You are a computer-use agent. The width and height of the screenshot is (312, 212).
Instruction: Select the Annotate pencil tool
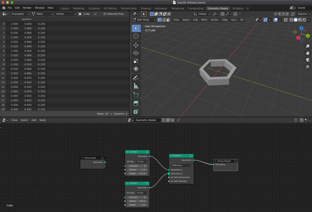coord(136,78)
